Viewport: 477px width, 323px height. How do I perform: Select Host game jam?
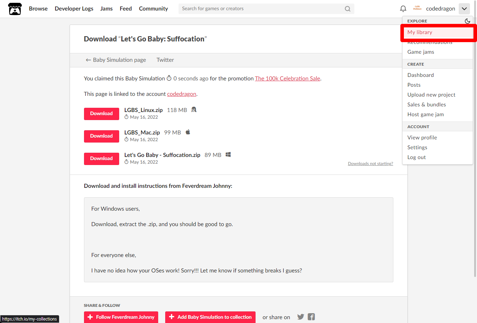point(438,114)
